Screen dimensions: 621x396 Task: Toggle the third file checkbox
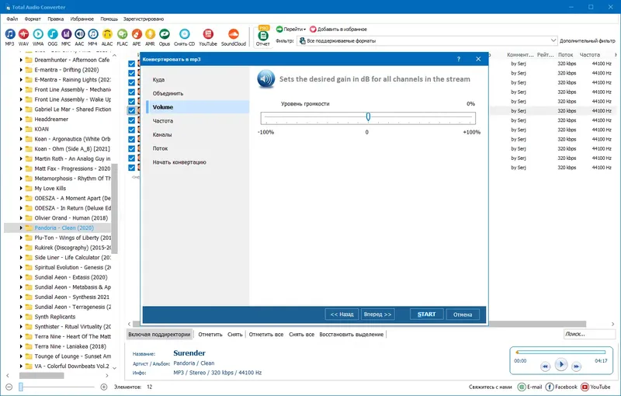click(x=131, y=82)
